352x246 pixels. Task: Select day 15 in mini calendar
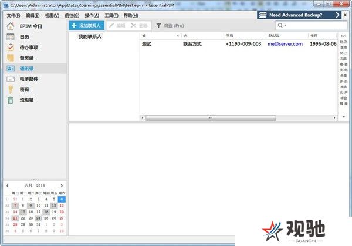click(23, 211)
